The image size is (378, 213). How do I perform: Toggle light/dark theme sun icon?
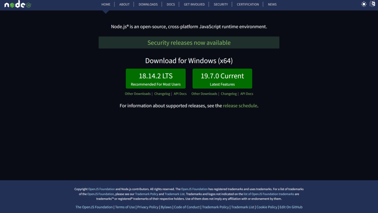coord(364,4)
